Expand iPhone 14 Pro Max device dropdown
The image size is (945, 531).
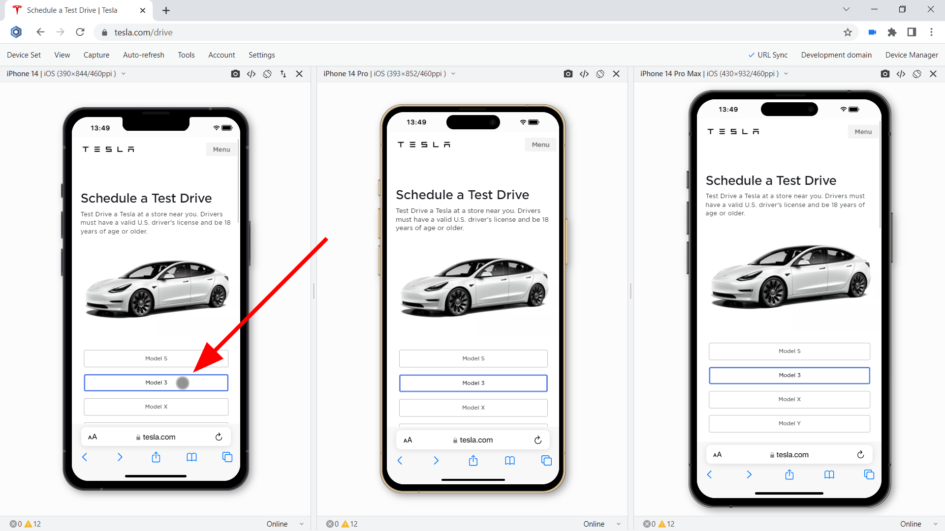point(786,74)
